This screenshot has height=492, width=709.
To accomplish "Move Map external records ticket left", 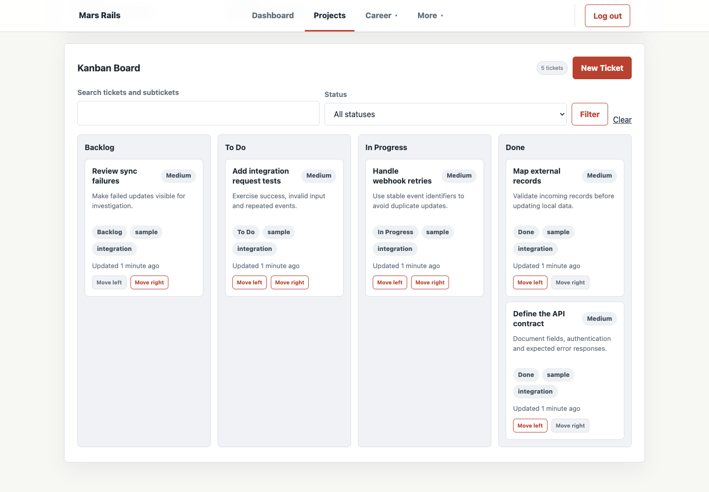I will (530, 282).
